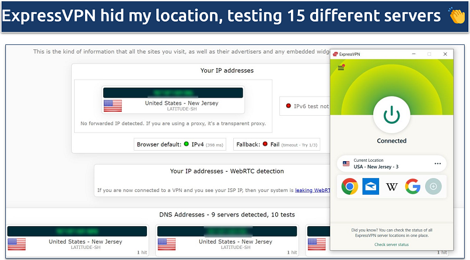
Task: Click the US flag beside the main IP address
Action: 113,106
